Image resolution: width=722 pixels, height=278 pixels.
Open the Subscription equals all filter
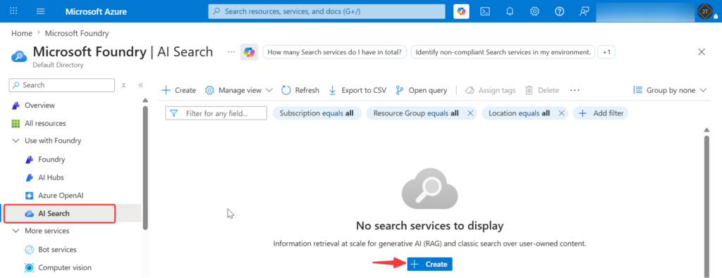point(317,113)
